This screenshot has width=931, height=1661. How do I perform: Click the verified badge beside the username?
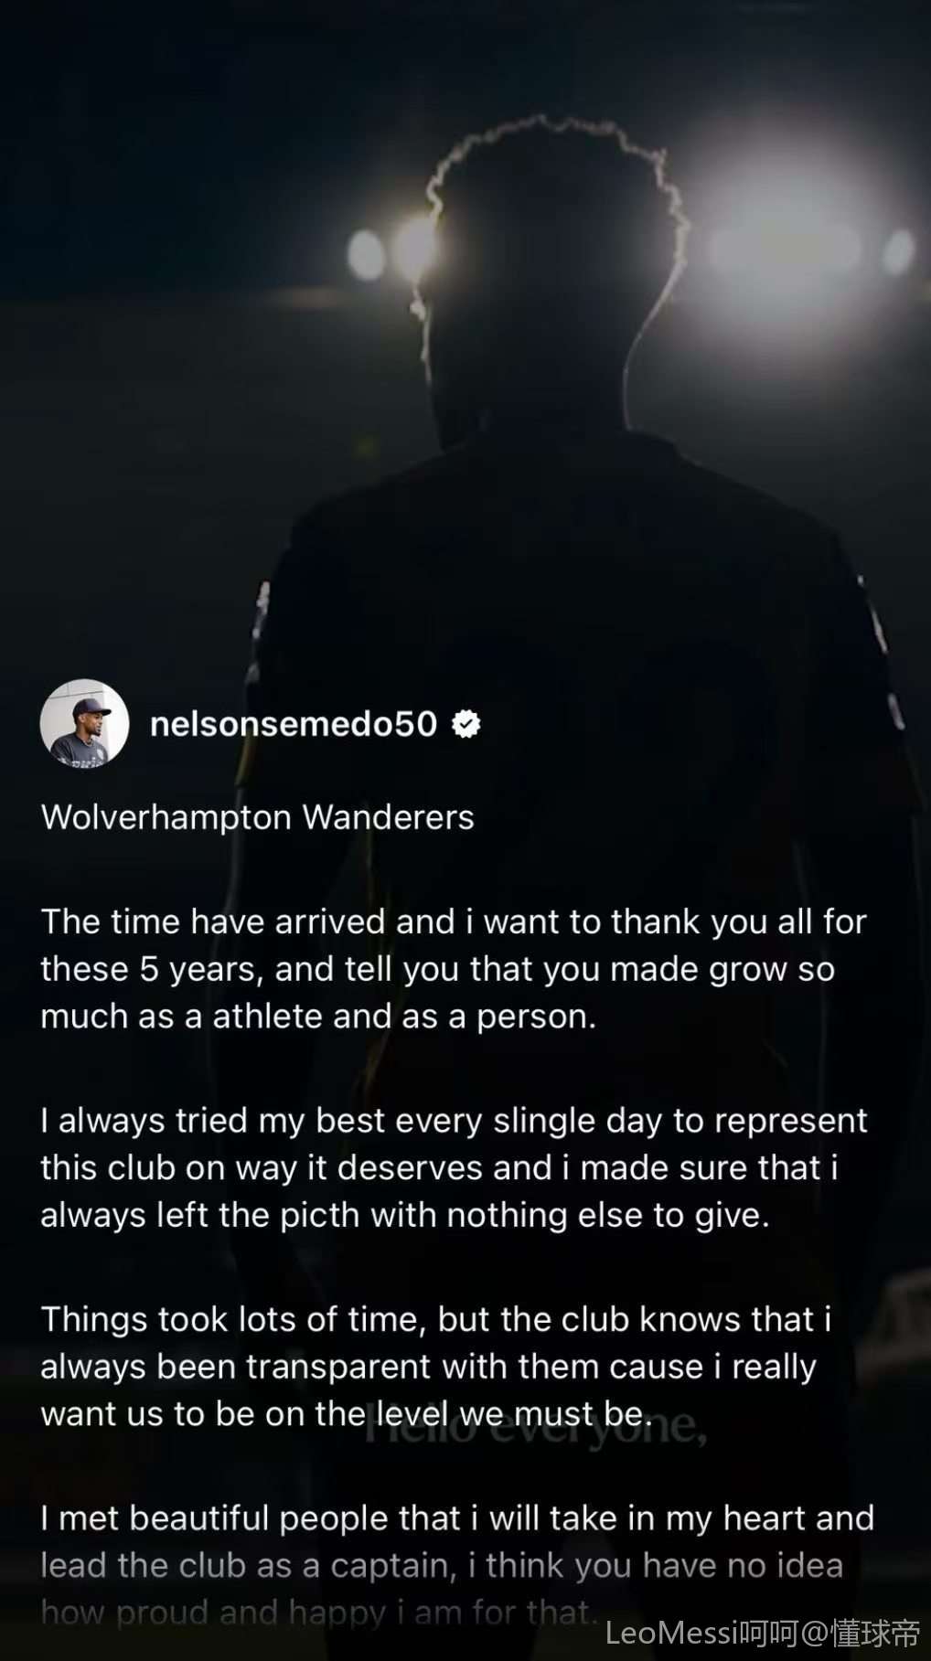tap(466, 724)
